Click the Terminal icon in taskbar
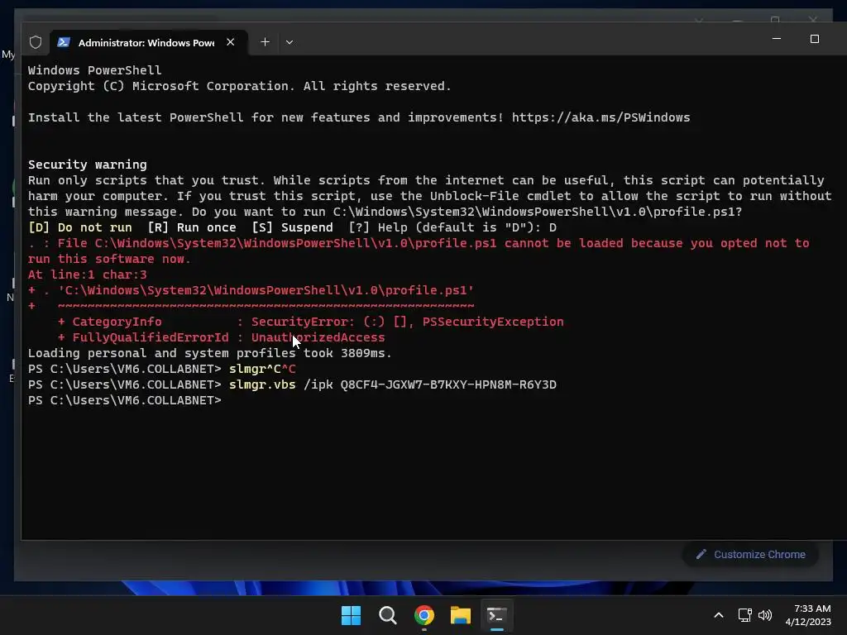This screenshot has height=635, width=847. pyautogui.click(x=497, y=615)
